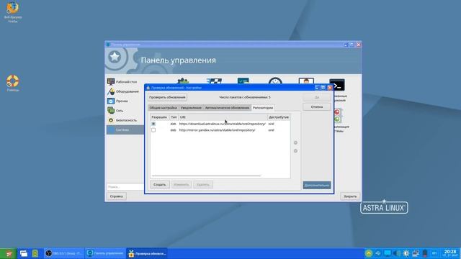Screen dimensions: 461x259
Task: Click 'deb' type in the astralinux row
Action: [173, 124]
